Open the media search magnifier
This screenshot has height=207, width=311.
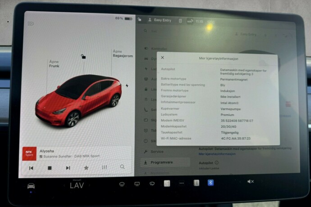coord(123,167)
